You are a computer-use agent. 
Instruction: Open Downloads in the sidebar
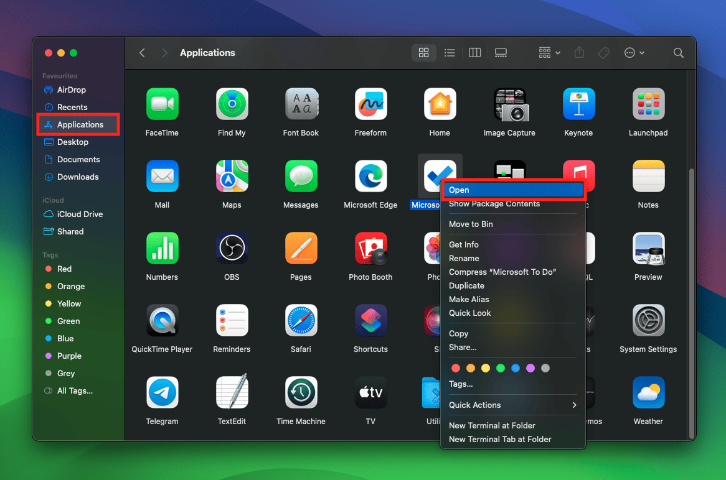(78, 177)
